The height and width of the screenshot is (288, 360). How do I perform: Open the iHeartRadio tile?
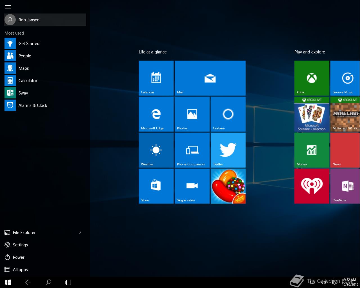pyautogui.click(x=312, y=186)
